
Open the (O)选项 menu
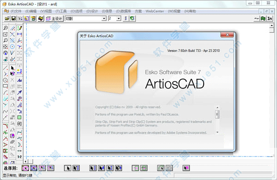(77, 11)
